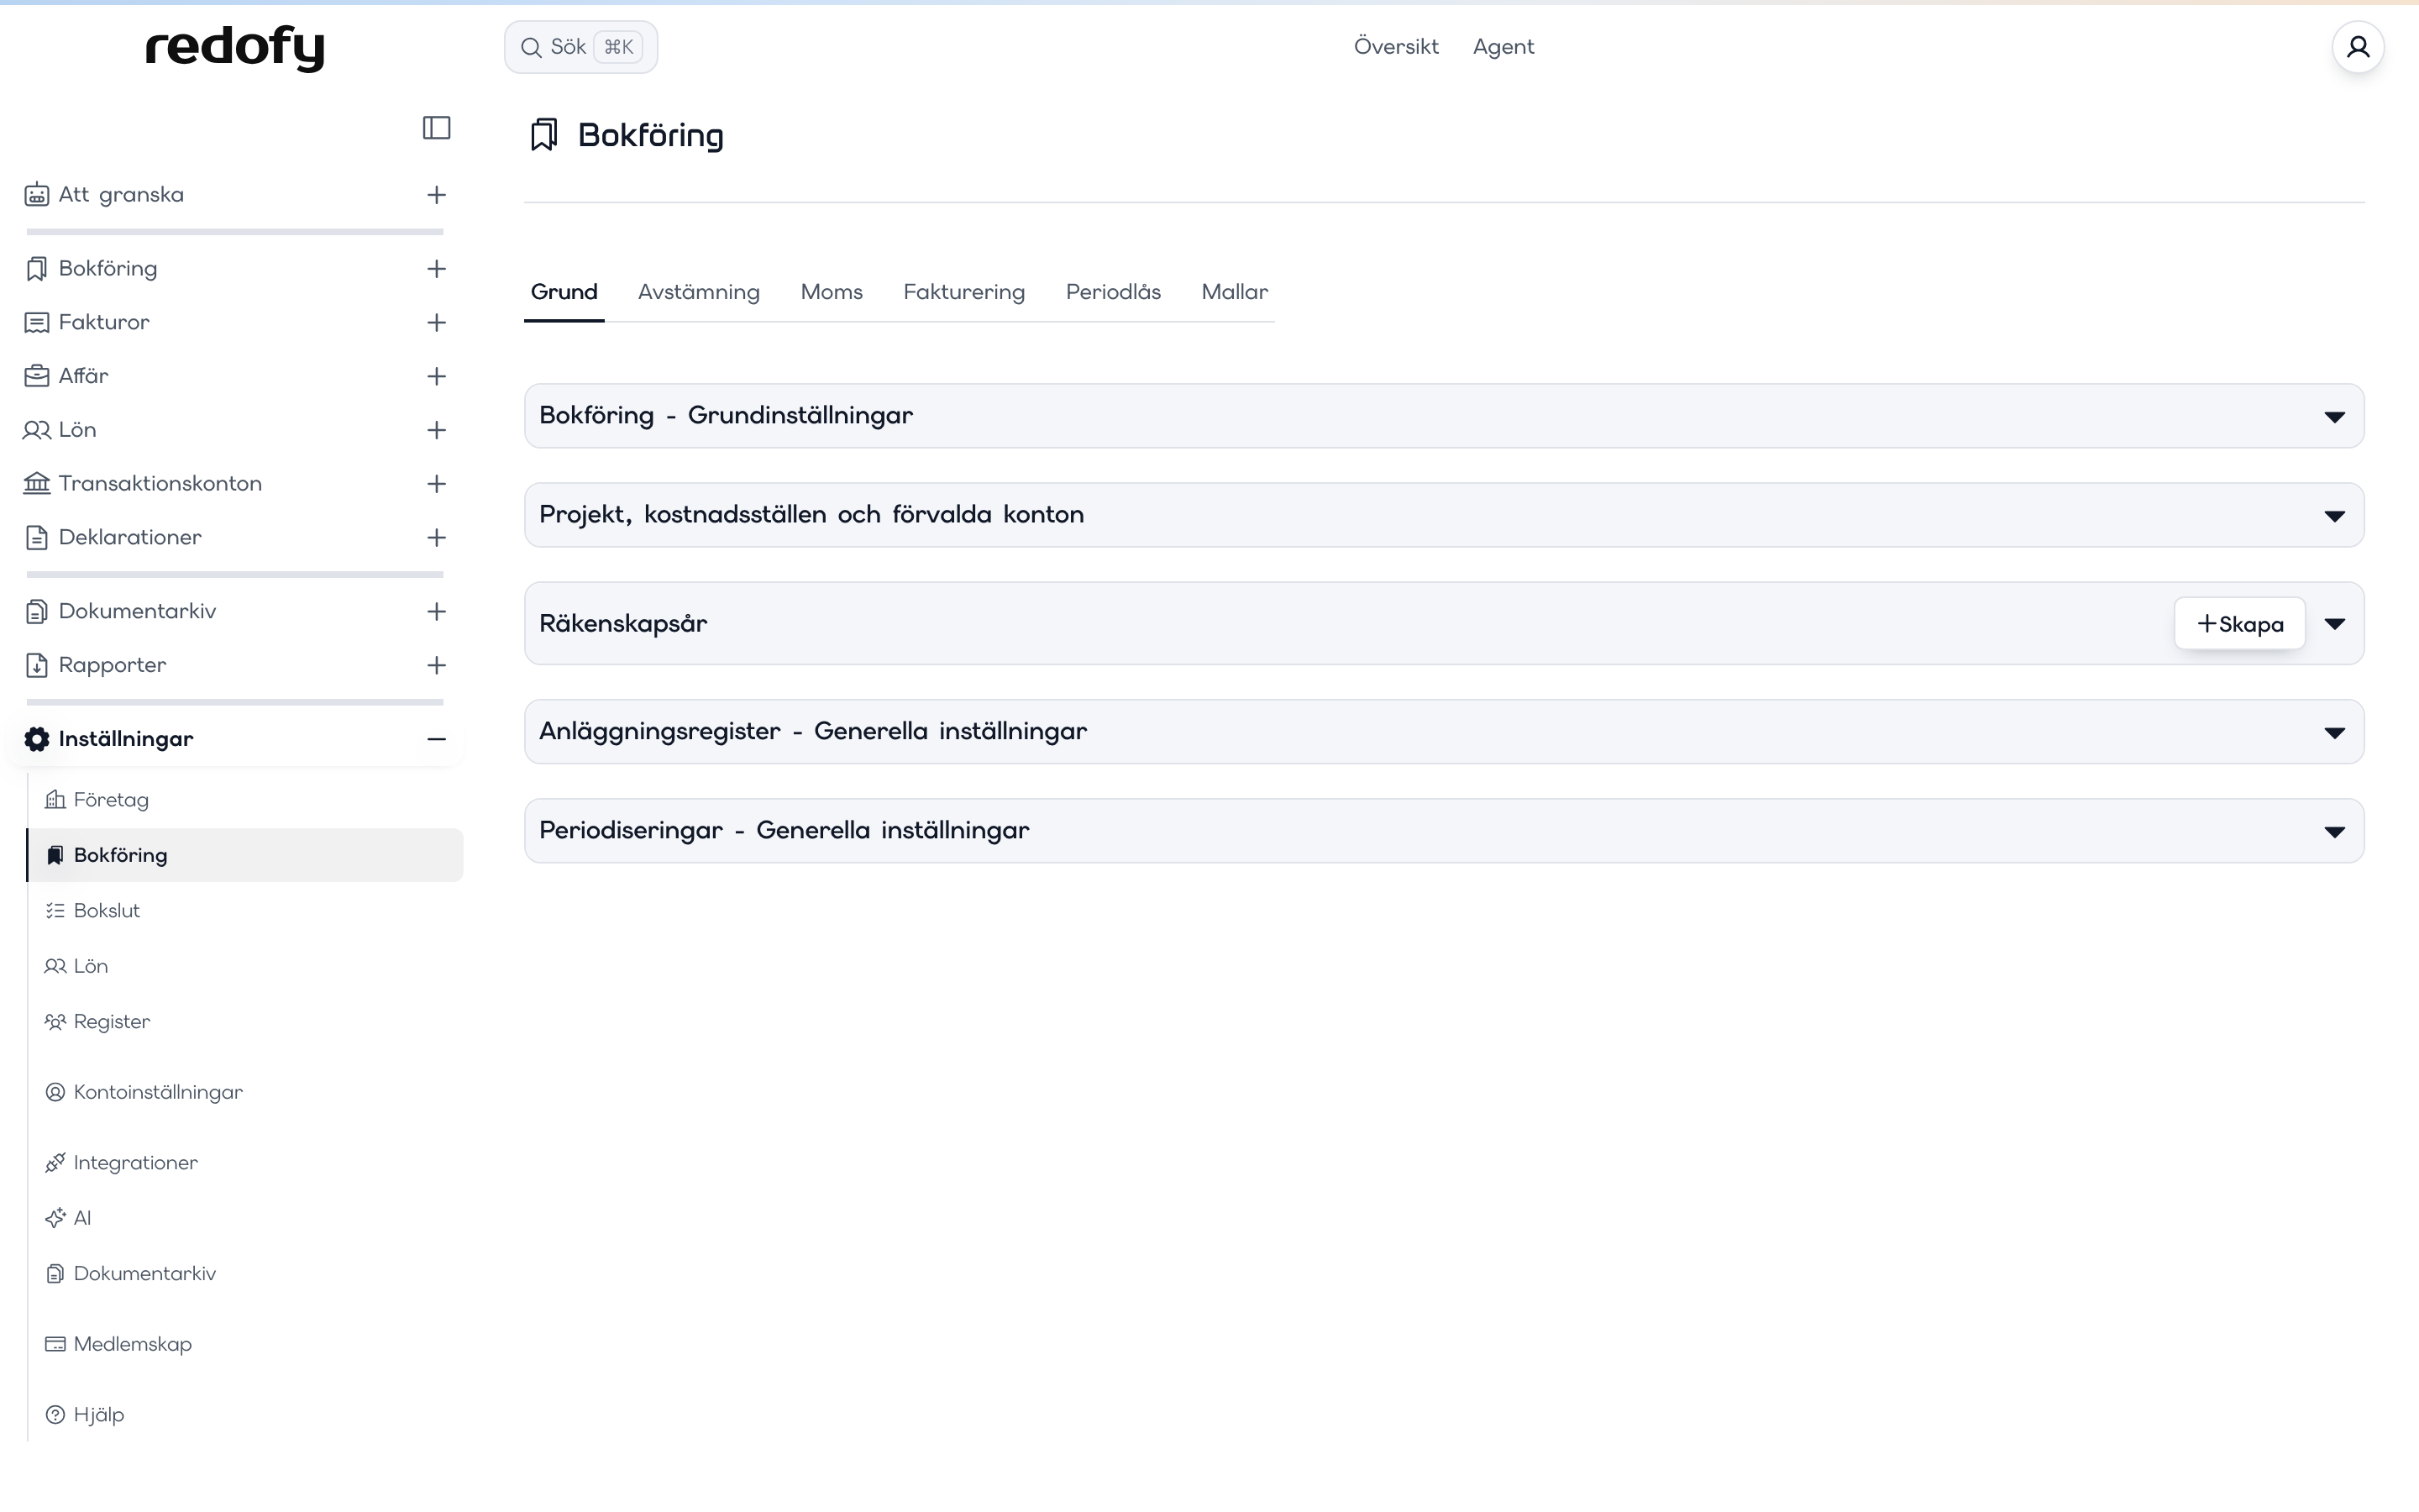Open the Agent link in header
This screenshot has width=2419, height=1512.
[x=1503, y=47]
